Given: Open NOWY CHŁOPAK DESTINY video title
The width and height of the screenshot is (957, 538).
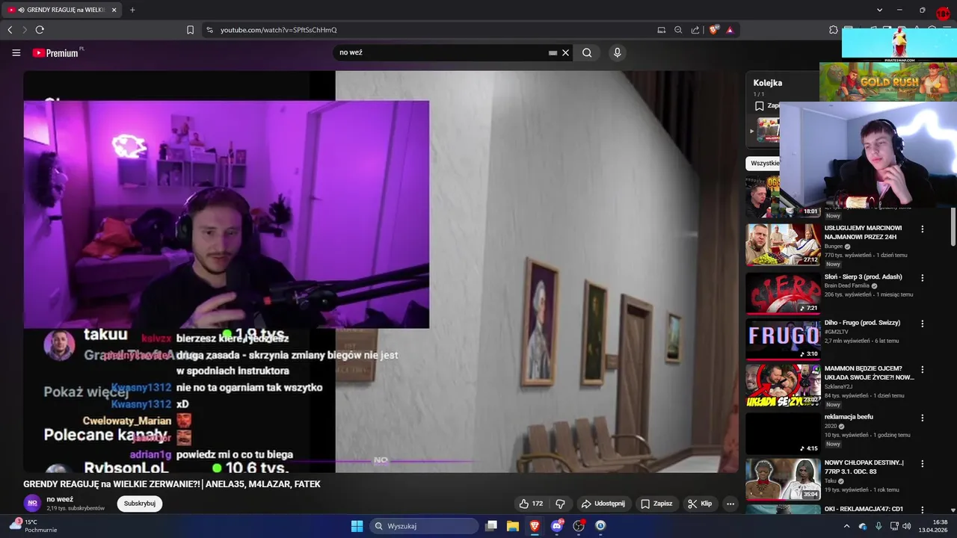Looking at the screenshot, I should click(864, 467).
